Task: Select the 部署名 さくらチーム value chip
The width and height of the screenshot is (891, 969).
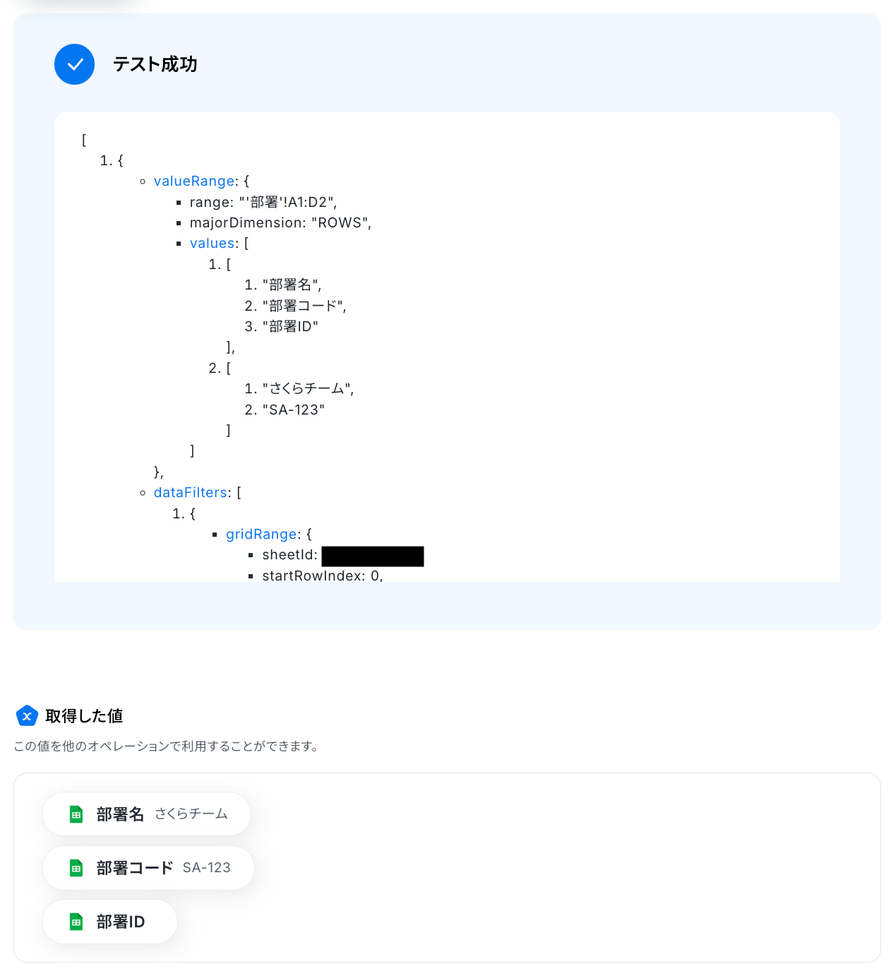Action: pos(146,814)
